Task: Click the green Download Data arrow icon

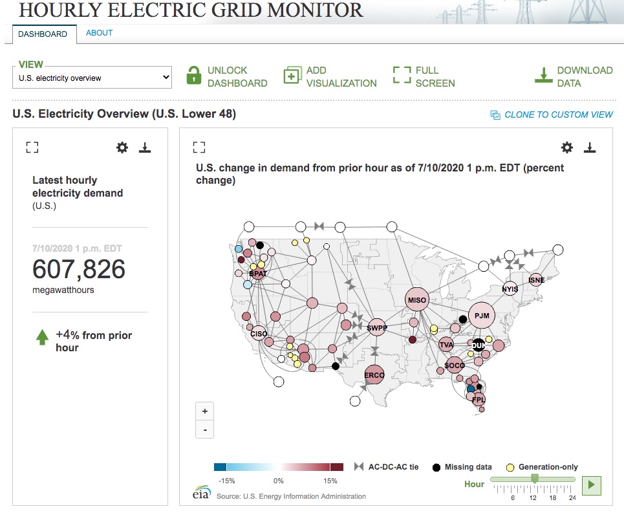Action: click(543, 76)
